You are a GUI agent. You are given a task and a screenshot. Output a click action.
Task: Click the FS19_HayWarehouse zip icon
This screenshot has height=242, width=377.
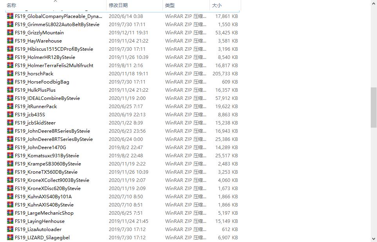click(10, 41)
